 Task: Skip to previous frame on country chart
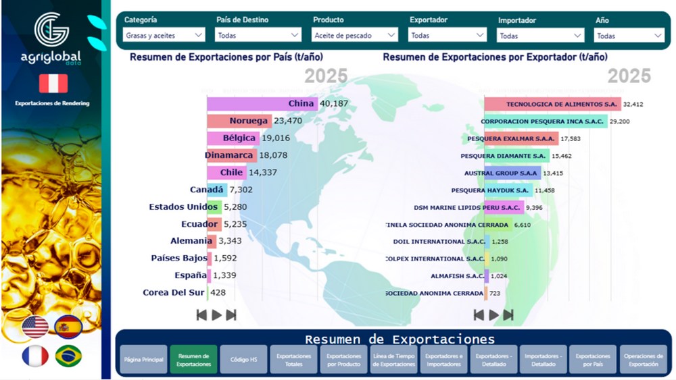tap(201, 315)
